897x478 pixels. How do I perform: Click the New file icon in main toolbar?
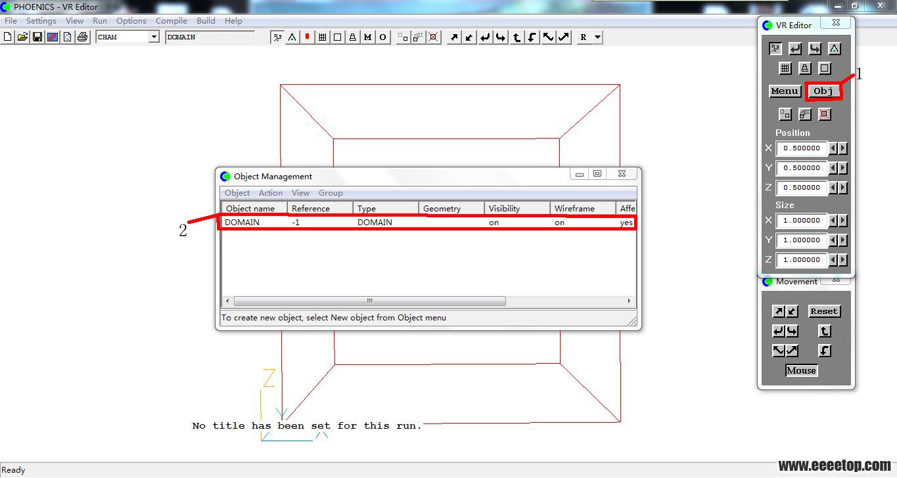pyautogui.click(x=7, y=37)
